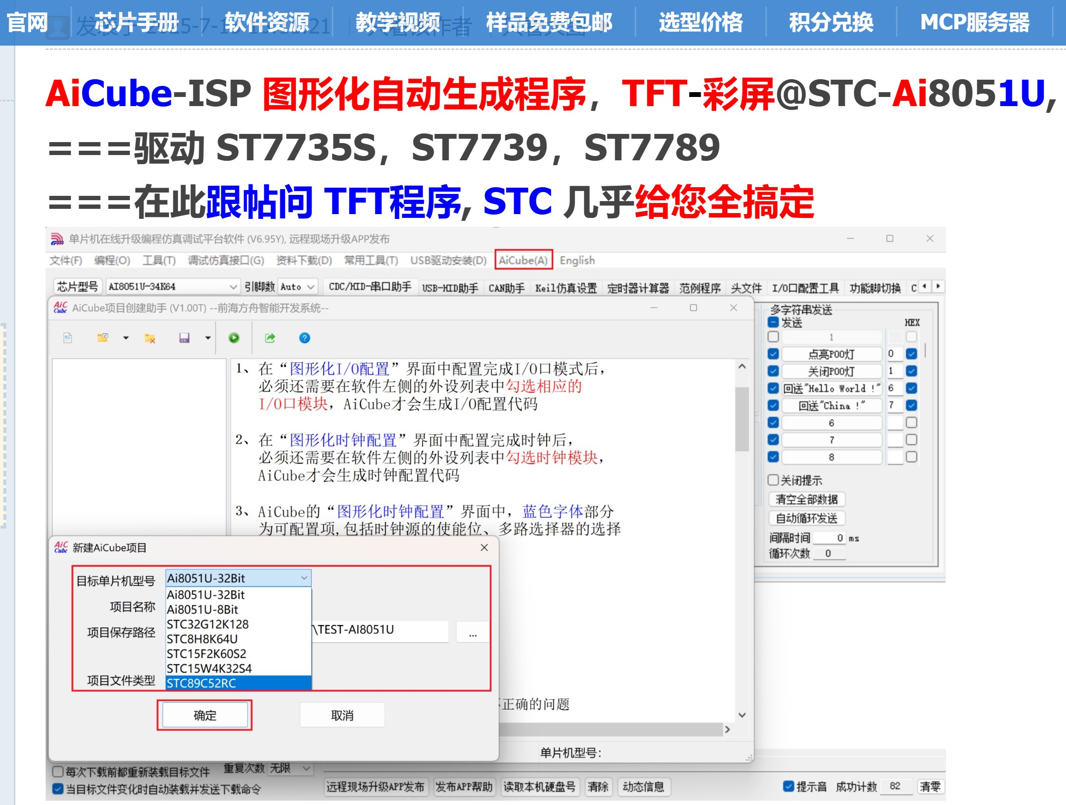Toggle the send checkbox for 关闭P00灯 row

point(774,372)
